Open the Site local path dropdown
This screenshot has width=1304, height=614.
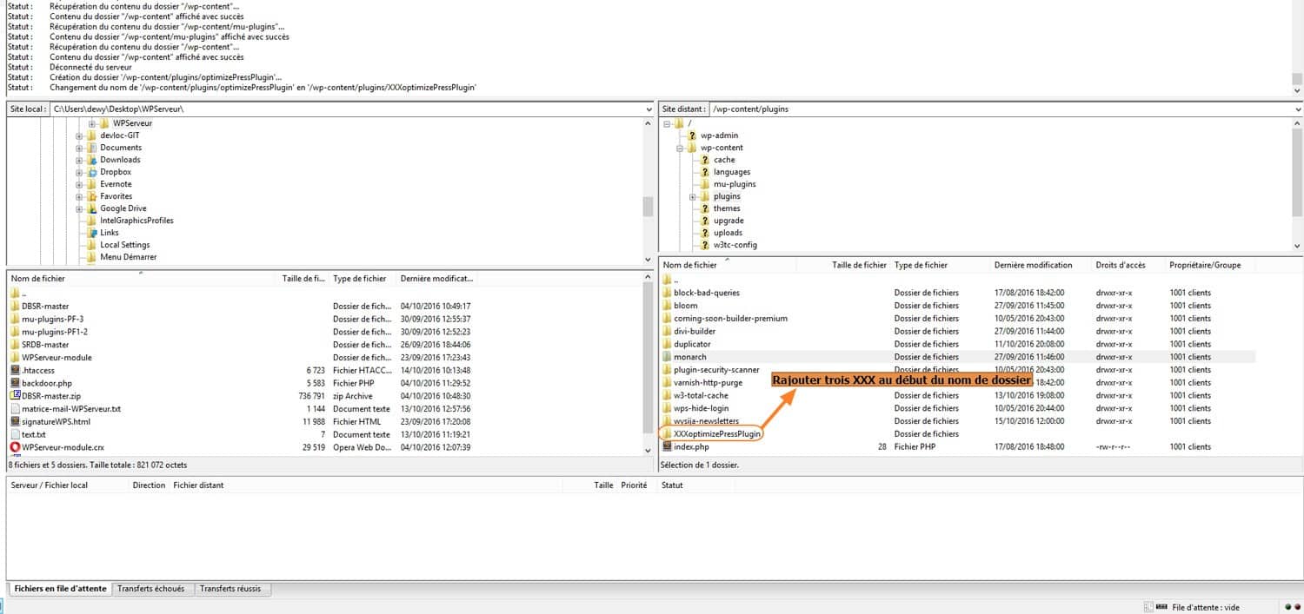point(649,109)
